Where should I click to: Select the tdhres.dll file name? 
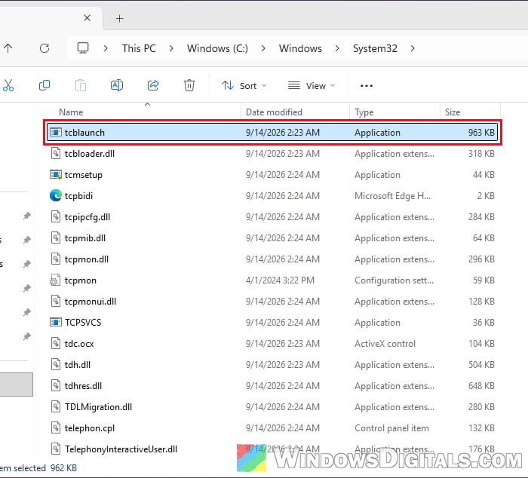click(x=83, y=386)
